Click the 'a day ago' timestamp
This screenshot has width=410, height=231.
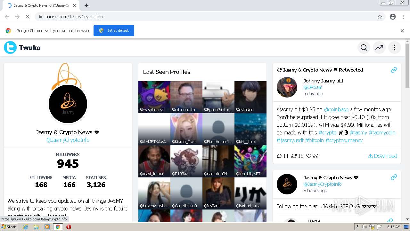(313, 94)
